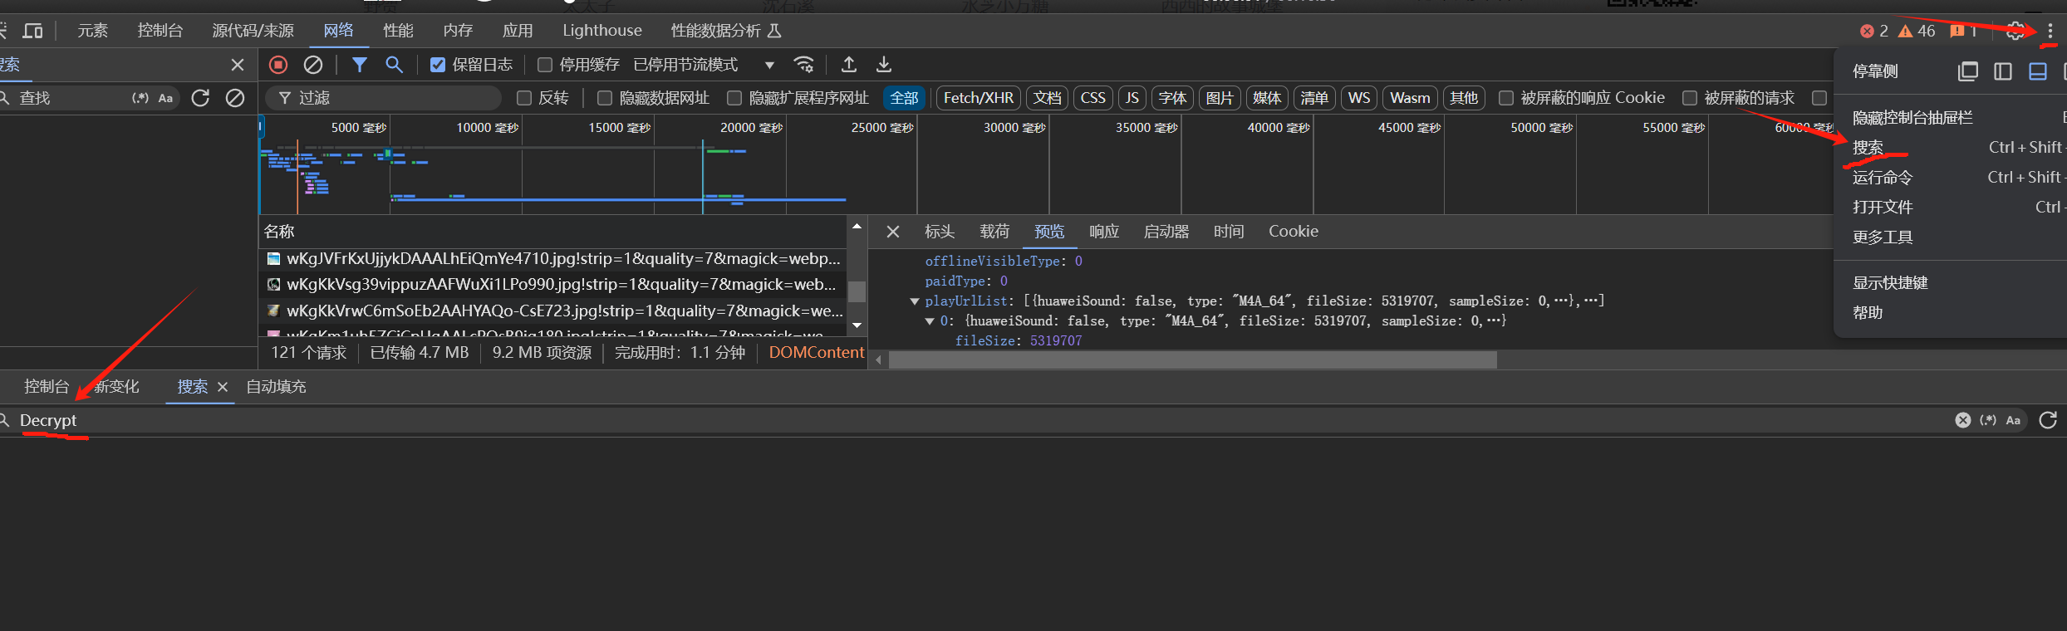The height and width of the screenshot is (631, 2067).
Task: Check the 反转 filter option
Action: pos(524,98)
